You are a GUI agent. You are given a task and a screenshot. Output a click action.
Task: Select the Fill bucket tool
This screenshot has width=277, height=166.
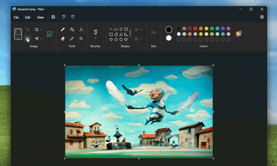(x=72, y=29)
